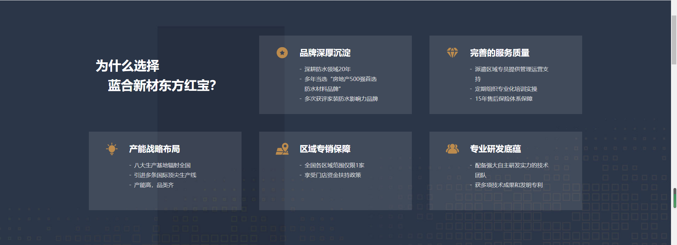
Task: Click the 为什么选择 headline text
Action: (x=128, y=66)
